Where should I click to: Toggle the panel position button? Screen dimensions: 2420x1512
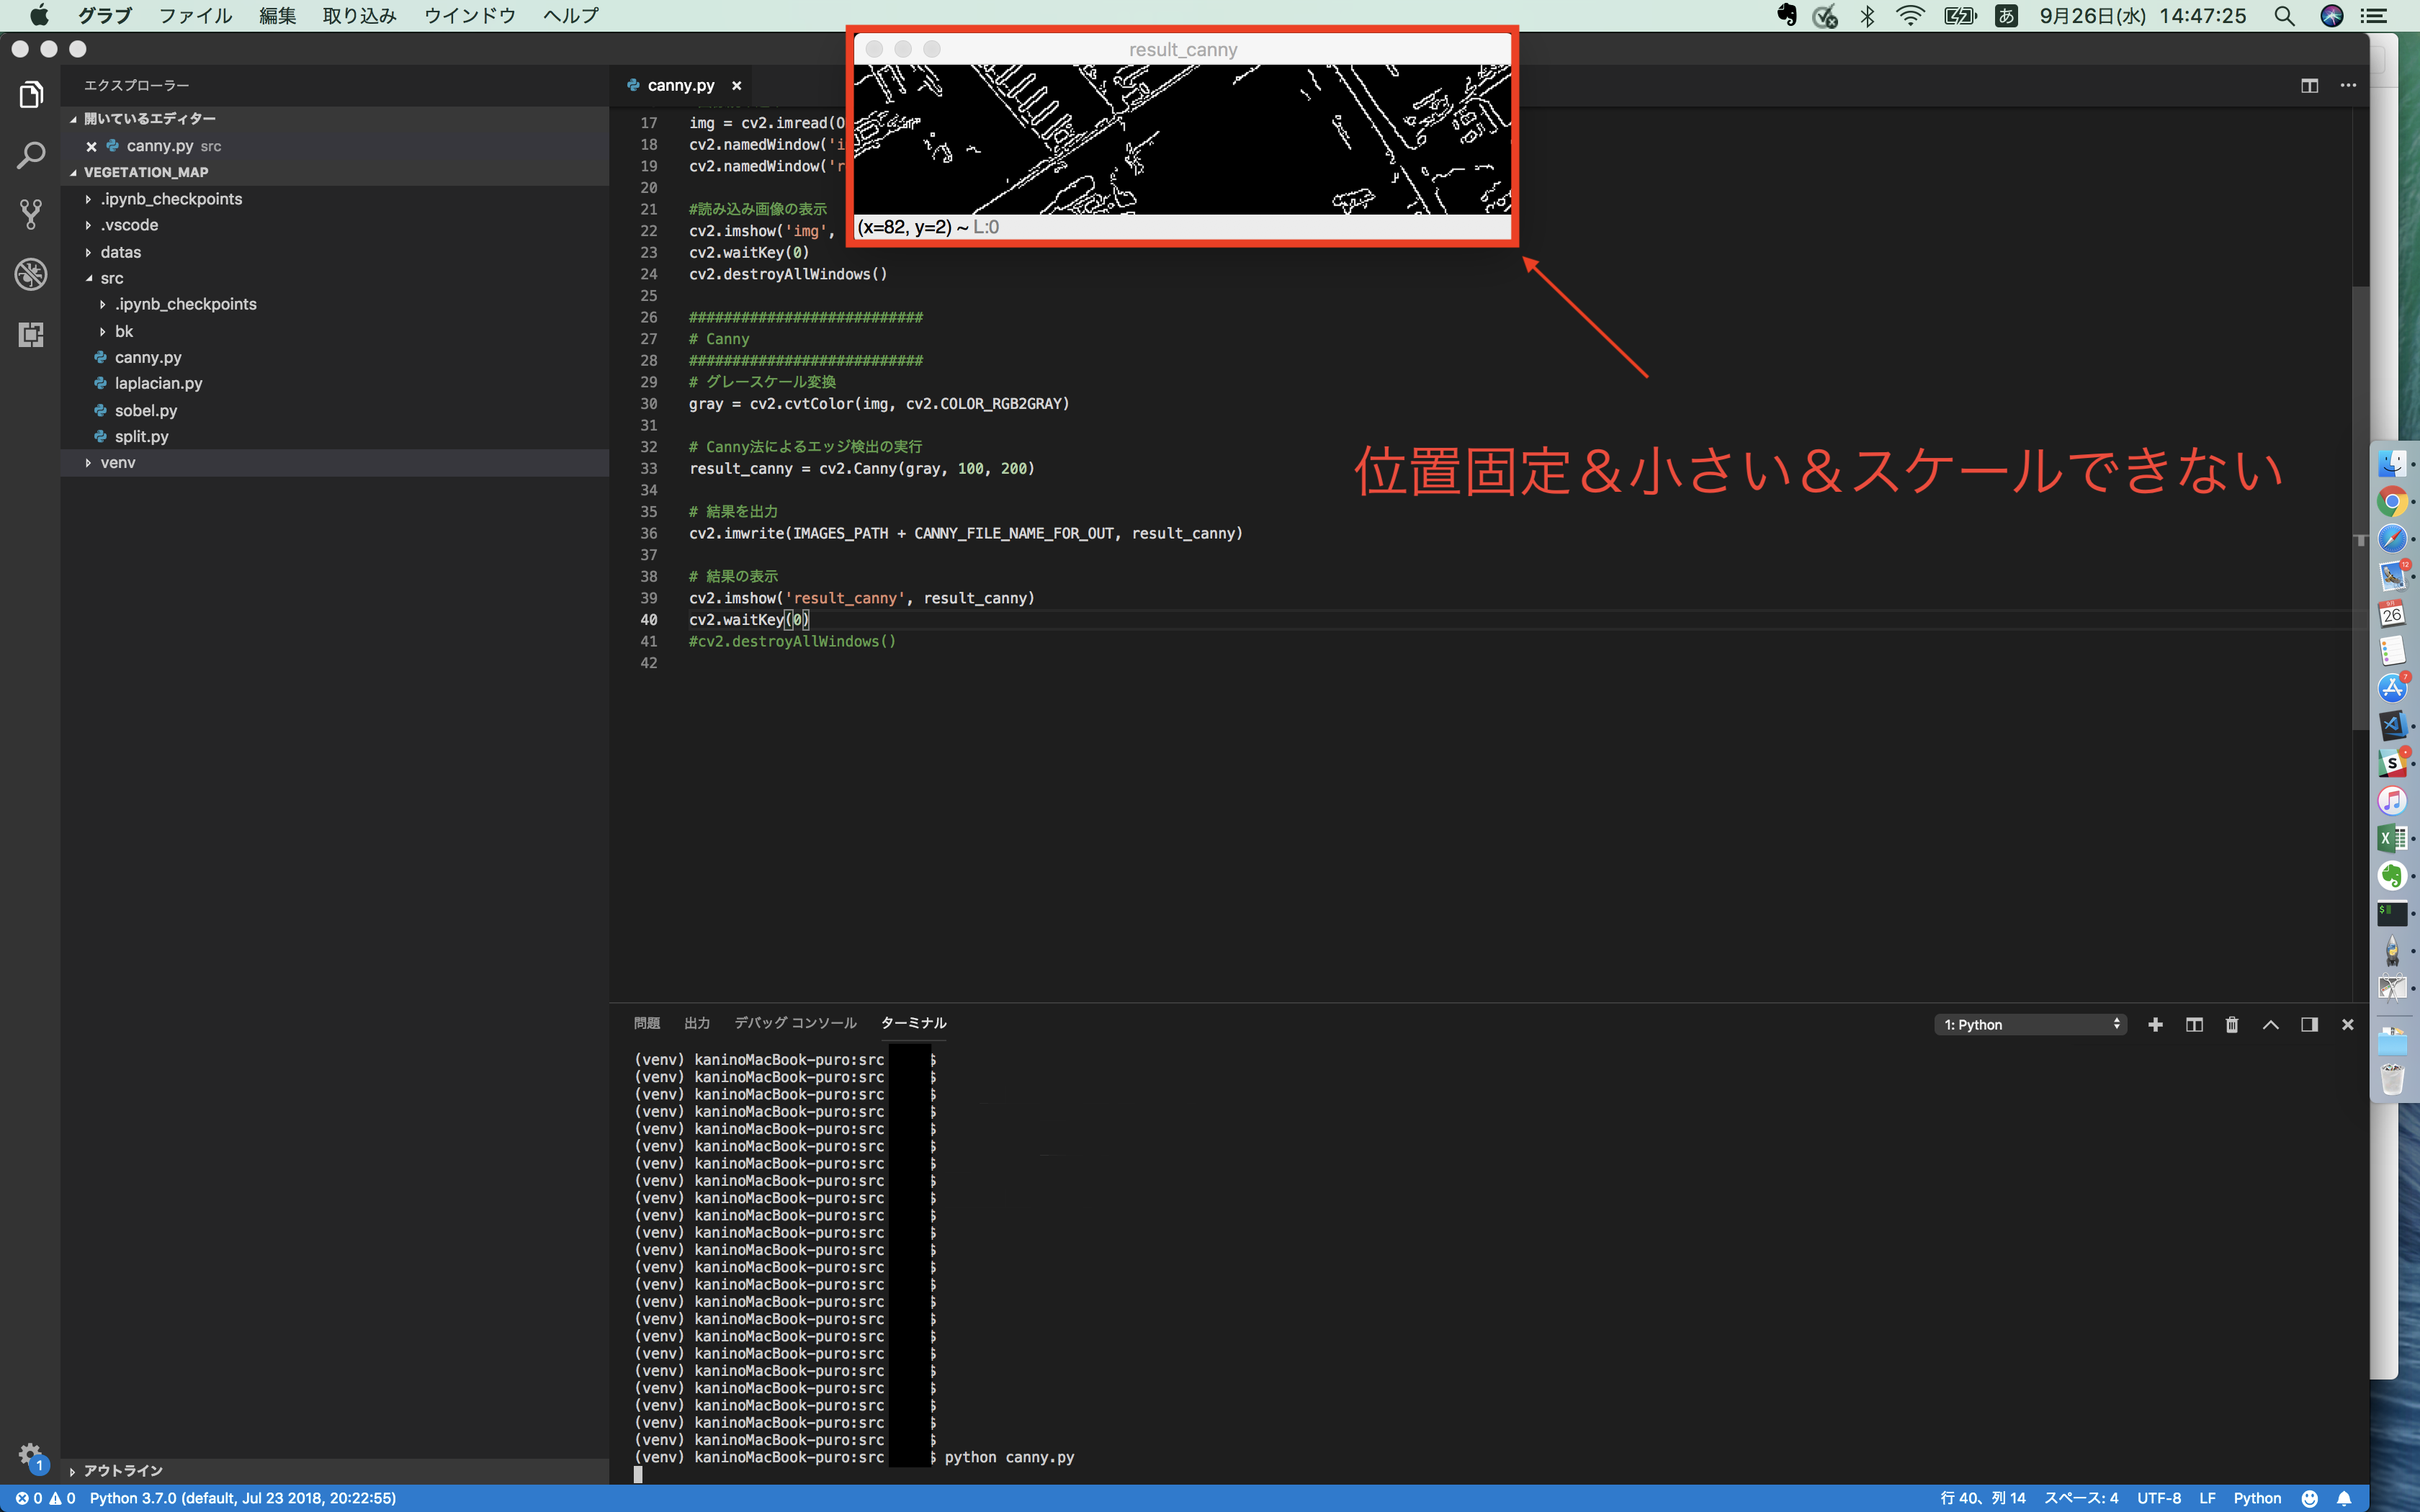[x=2309, y=1024]
